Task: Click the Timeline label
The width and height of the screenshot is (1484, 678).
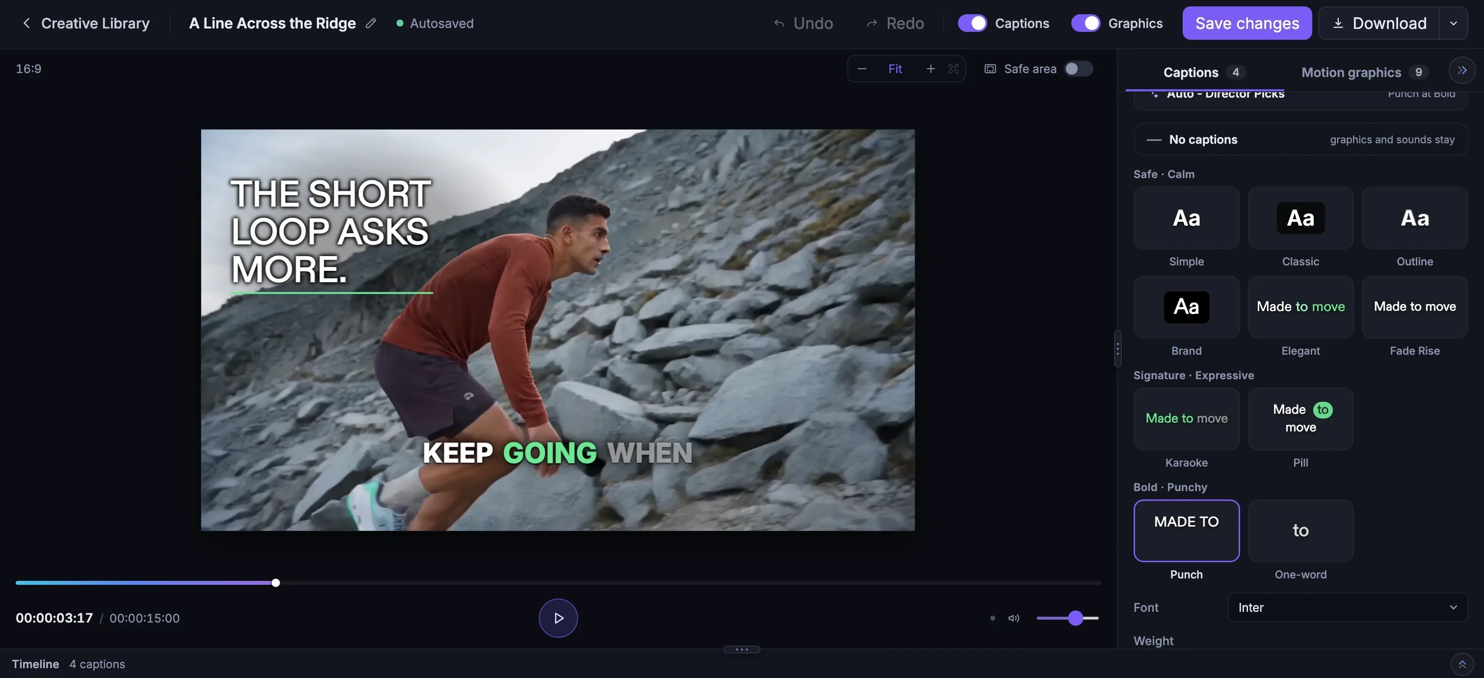Action: (x=36, y=664)
